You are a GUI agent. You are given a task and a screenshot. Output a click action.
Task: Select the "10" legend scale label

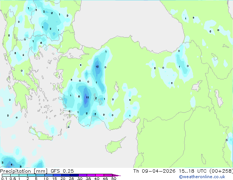(46, 179)
